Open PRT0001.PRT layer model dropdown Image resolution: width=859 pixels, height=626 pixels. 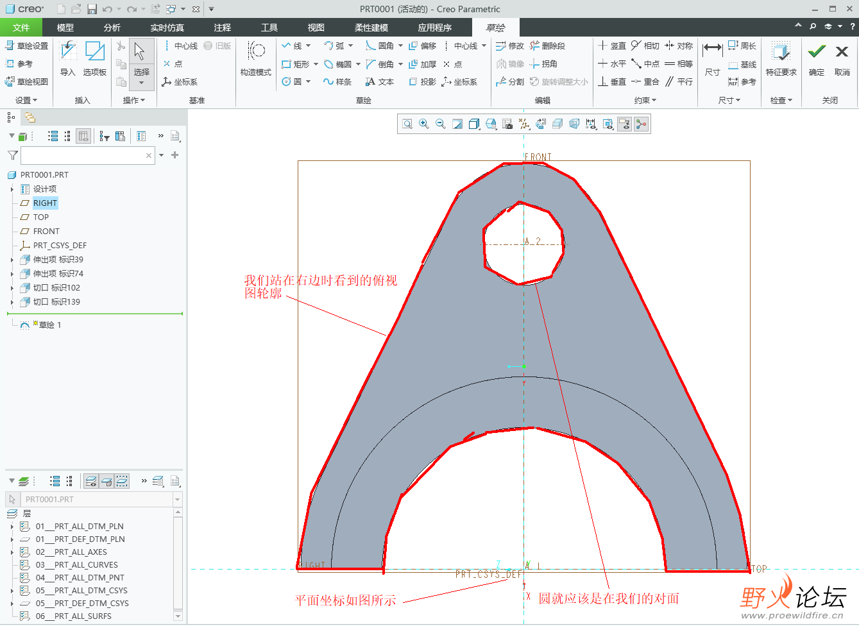point(177,499)
